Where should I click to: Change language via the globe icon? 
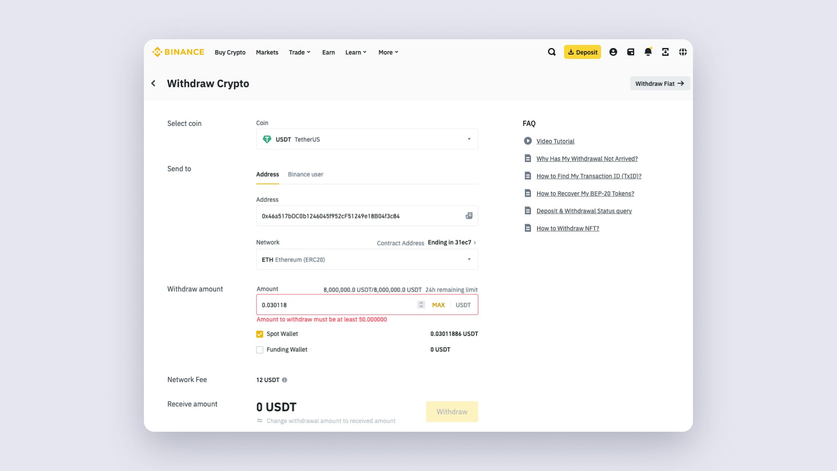(x=683, y=52)
